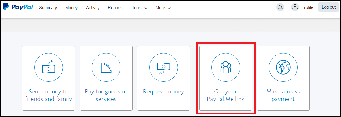Expand the More dropdown menu
The width and height of the screenshot is (341, 117).
[163, 8]
